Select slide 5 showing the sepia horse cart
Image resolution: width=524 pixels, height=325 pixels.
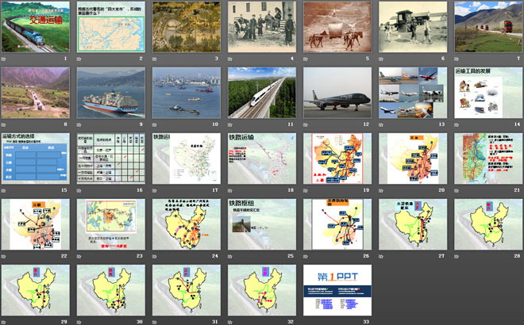click(x=337, y=27)
